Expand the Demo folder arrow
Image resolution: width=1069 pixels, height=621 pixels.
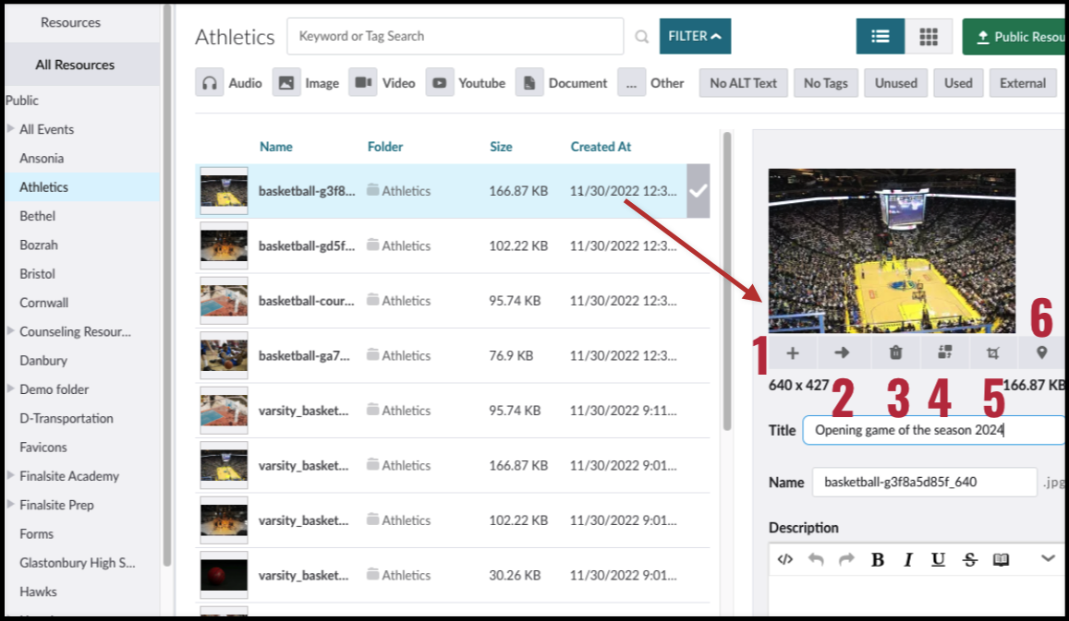[x=10, y=388]
